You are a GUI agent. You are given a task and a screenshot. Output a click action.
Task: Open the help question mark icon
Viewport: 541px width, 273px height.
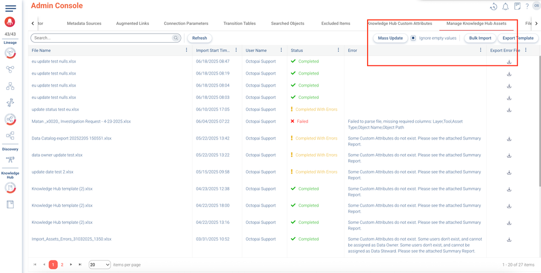pyautogui.click(x=527, y=6)
